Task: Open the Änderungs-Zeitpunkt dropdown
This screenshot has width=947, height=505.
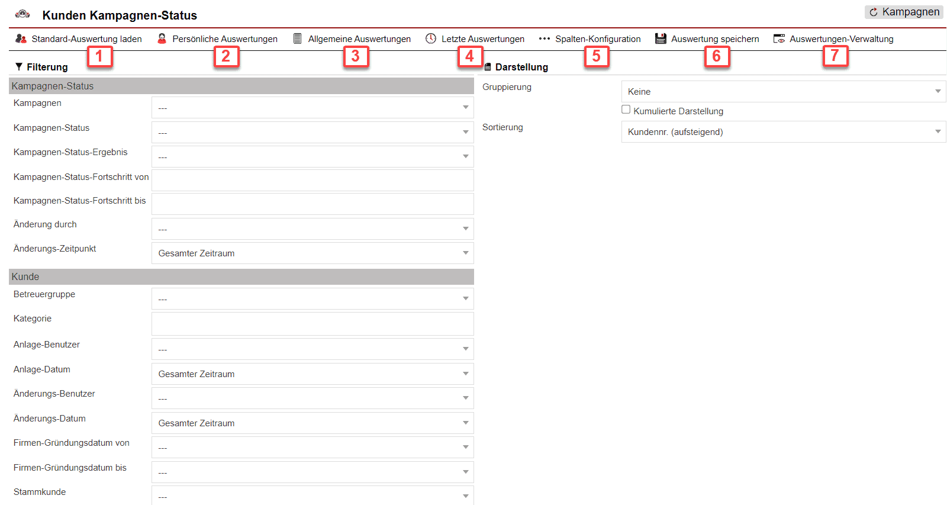Action: coord(313,253)
